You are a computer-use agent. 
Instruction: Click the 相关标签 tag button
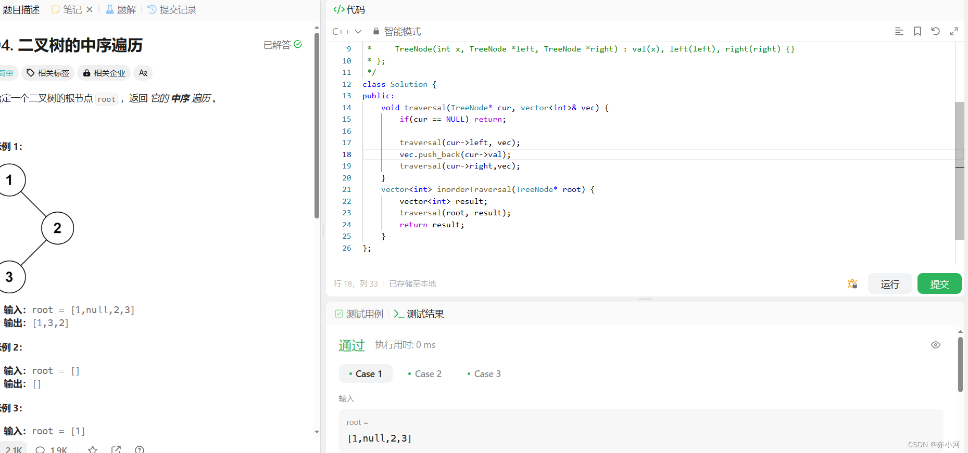pyautogui.click(x=48, y=73)
